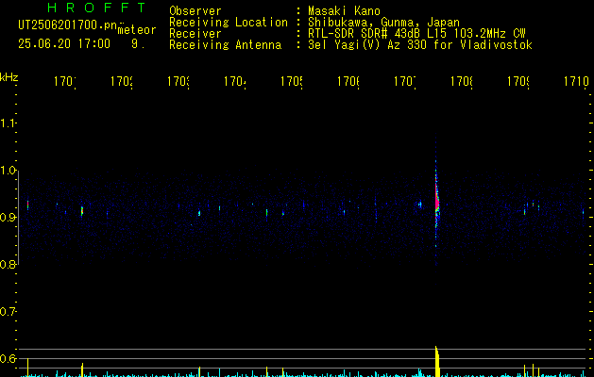Click the 0.9 frequency axis label

[x=8, y=218]
